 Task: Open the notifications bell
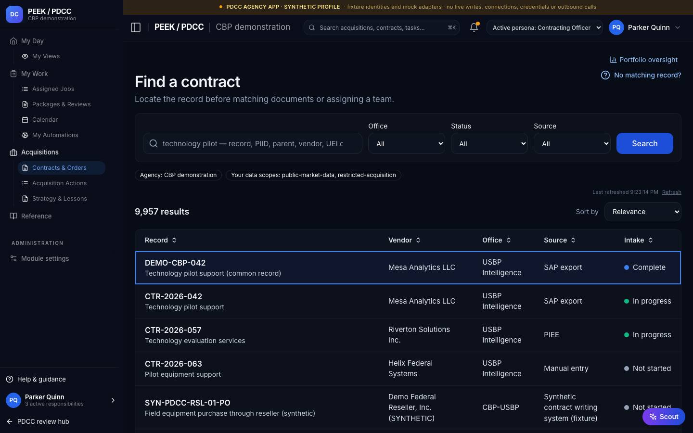tap(474, 27)
